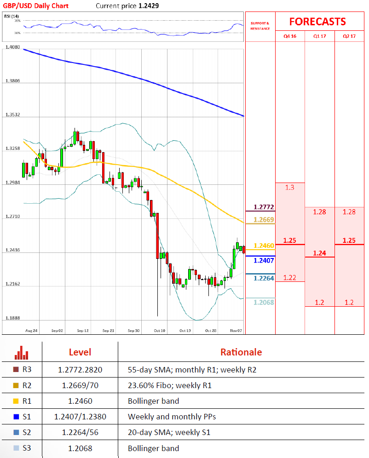Viewport: 369px width, 458px height.
Task: Select the Q1 17 forecast column header
Action: click(320, 36)
